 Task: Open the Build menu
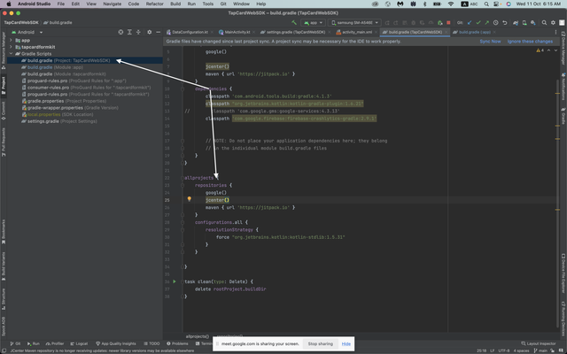[x=175, y=4]
